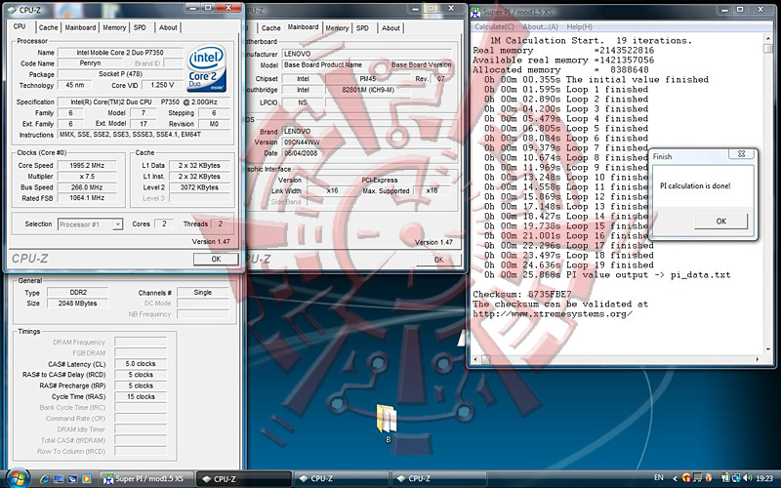Click Super PI vertical scrollbar up arrow
Viewport: 781px width, 488px height.
(767, 39)
